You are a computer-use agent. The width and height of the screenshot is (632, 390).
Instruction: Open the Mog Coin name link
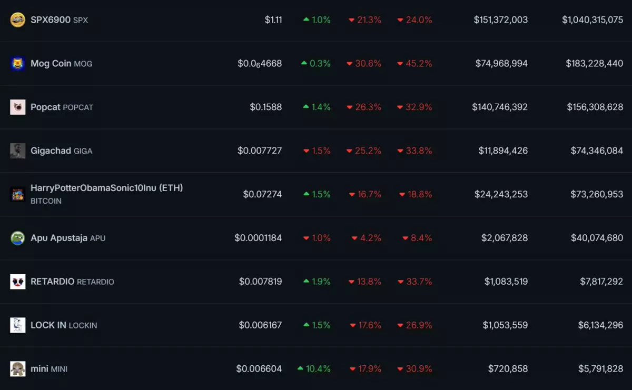pyautogui.click(x=51, y=64)
